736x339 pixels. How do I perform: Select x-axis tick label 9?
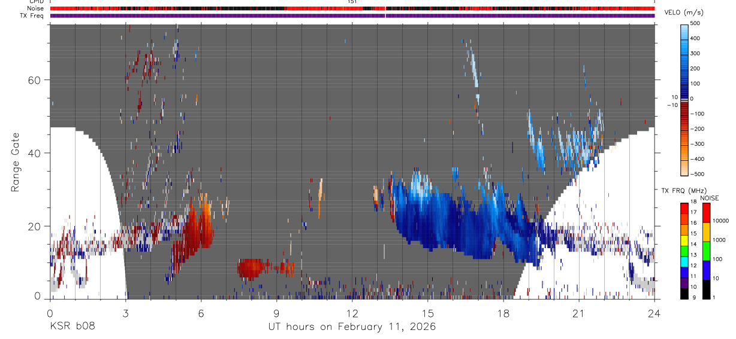276,313
